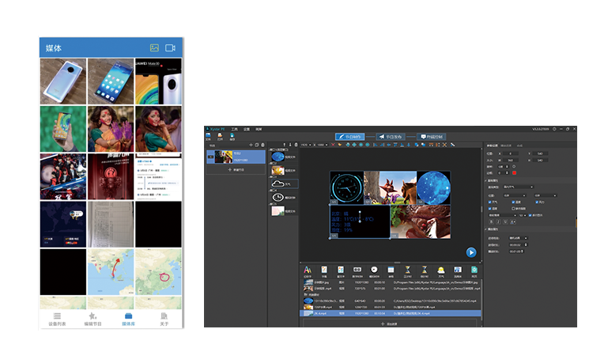Open the 设备列表 tab in bottom navigation
Screen dimensions: 593x348
pyautogui.click(x=58, y=319)
